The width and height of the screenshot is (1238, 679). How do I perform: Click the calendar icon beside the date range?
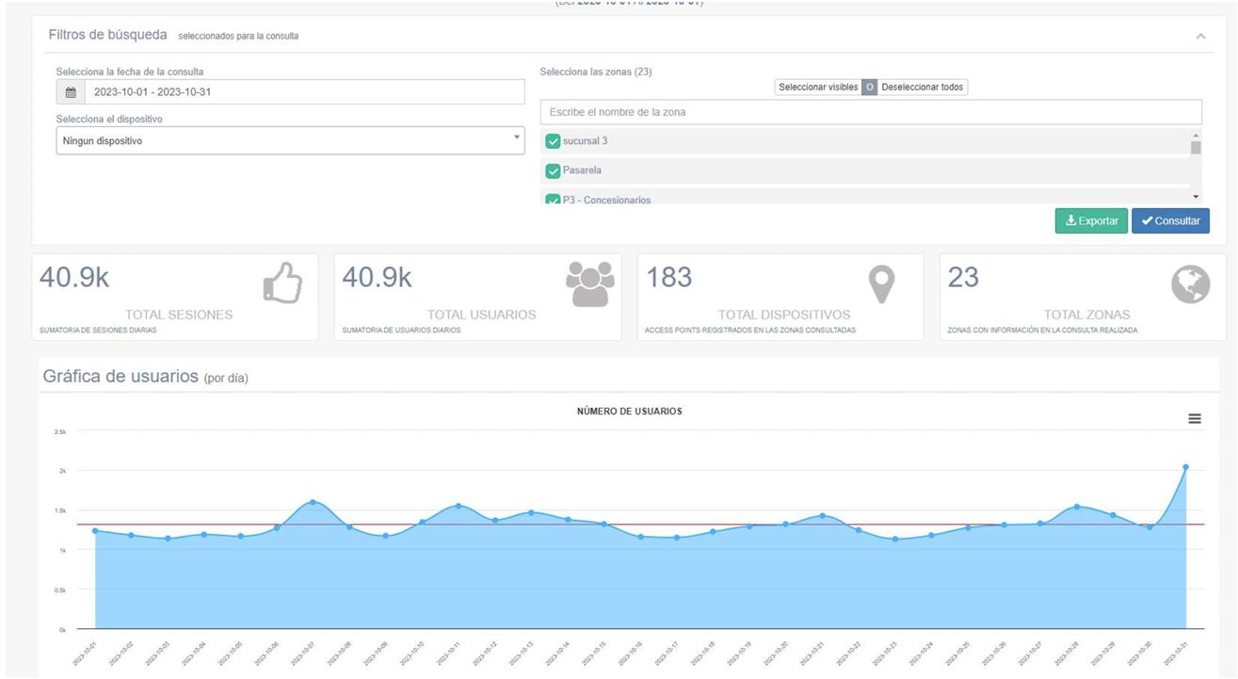click(x=71, y=92)
